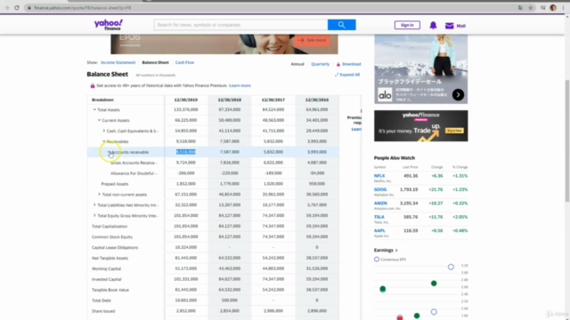Expand Total Liabilities Net Minority Interest row
570x320 pixels.
pos(94,205)
